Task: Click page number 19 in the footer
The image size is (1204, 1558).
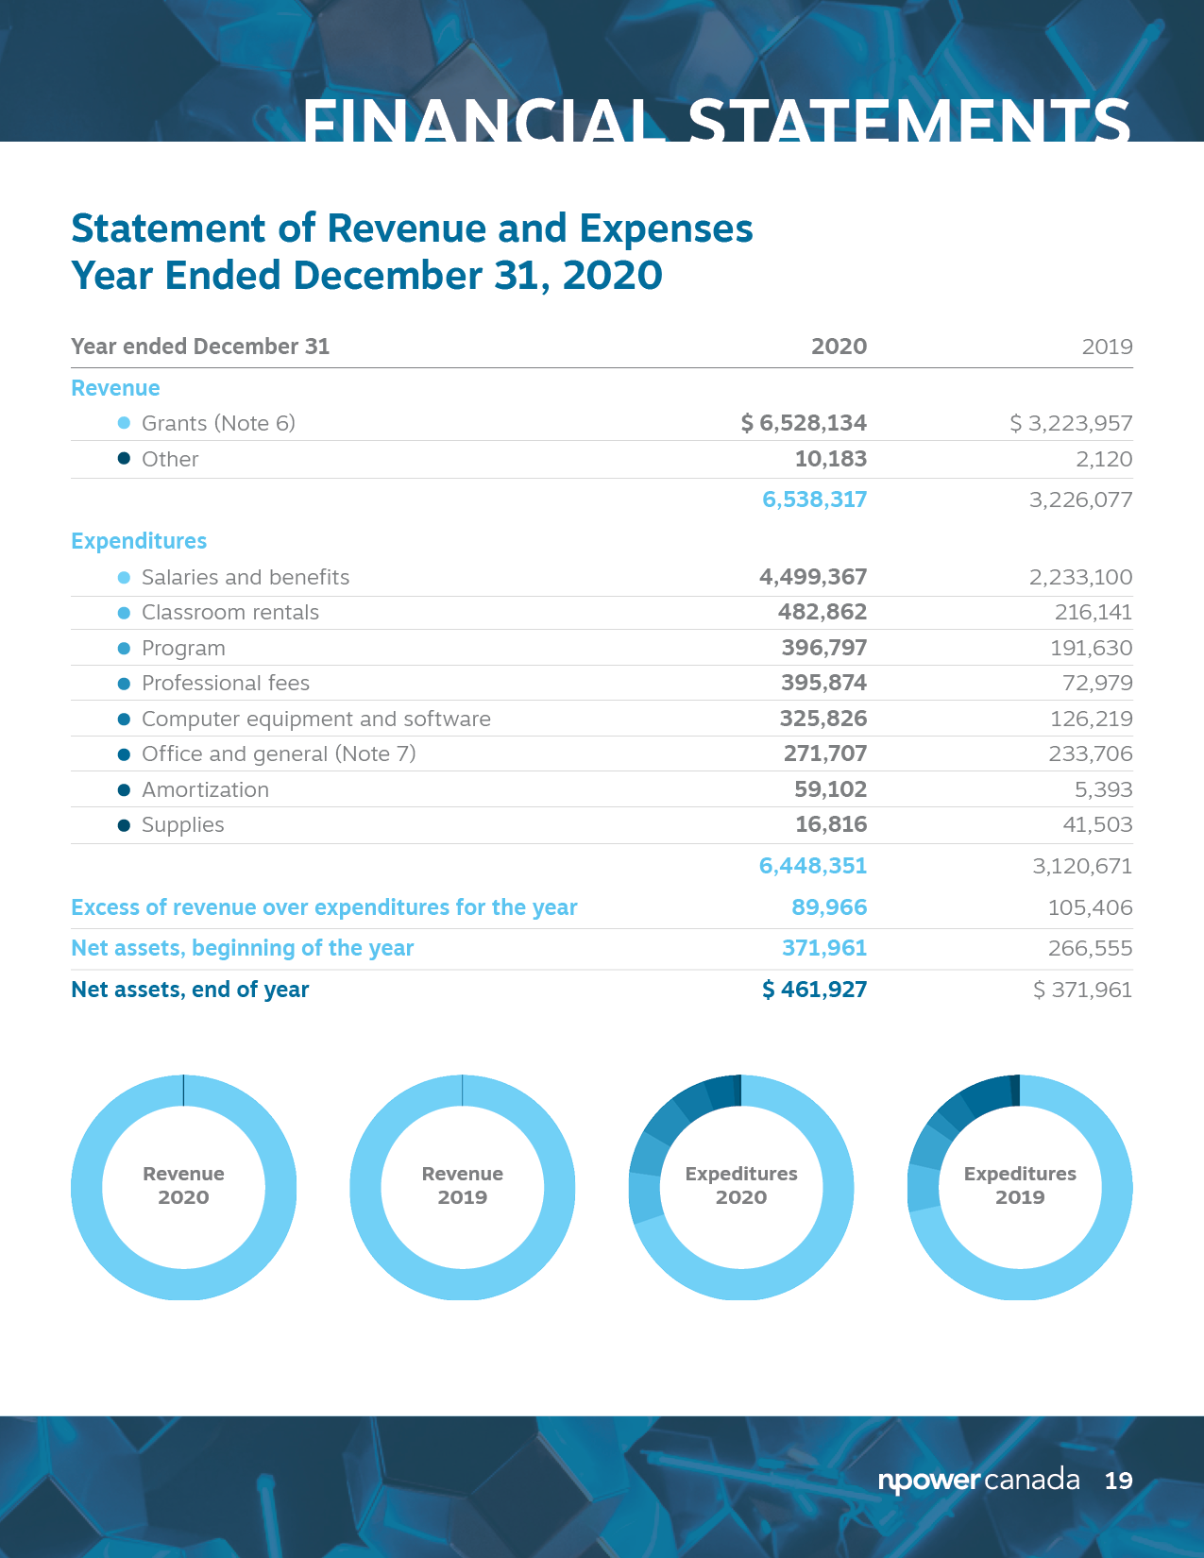Action: pos(1118,1481)
